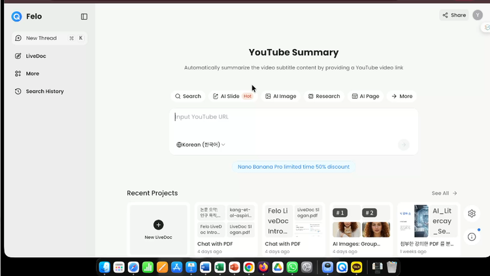Collapse the sidebar with the panel icon
The height and width of the screenshot is (276, 490).
pyautogui.click(x=84, y=16)
